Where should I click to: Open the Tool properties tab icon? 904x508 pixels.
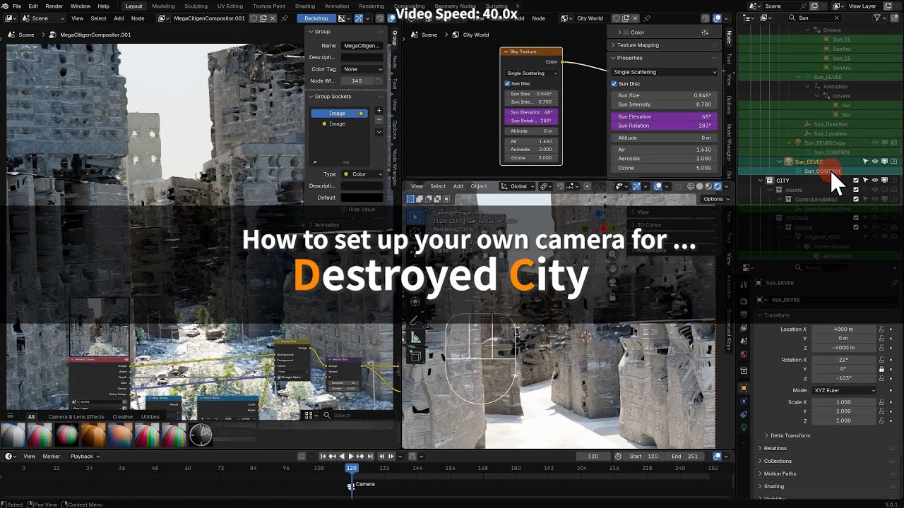click(744, 284)
